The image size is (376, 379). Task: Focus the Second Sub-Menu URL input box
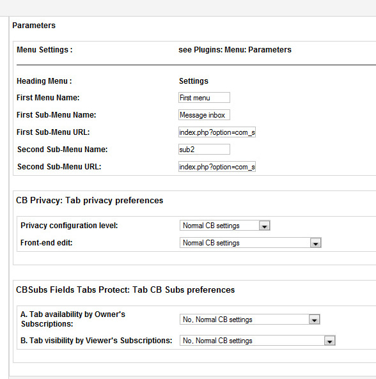tap(217, 167)
